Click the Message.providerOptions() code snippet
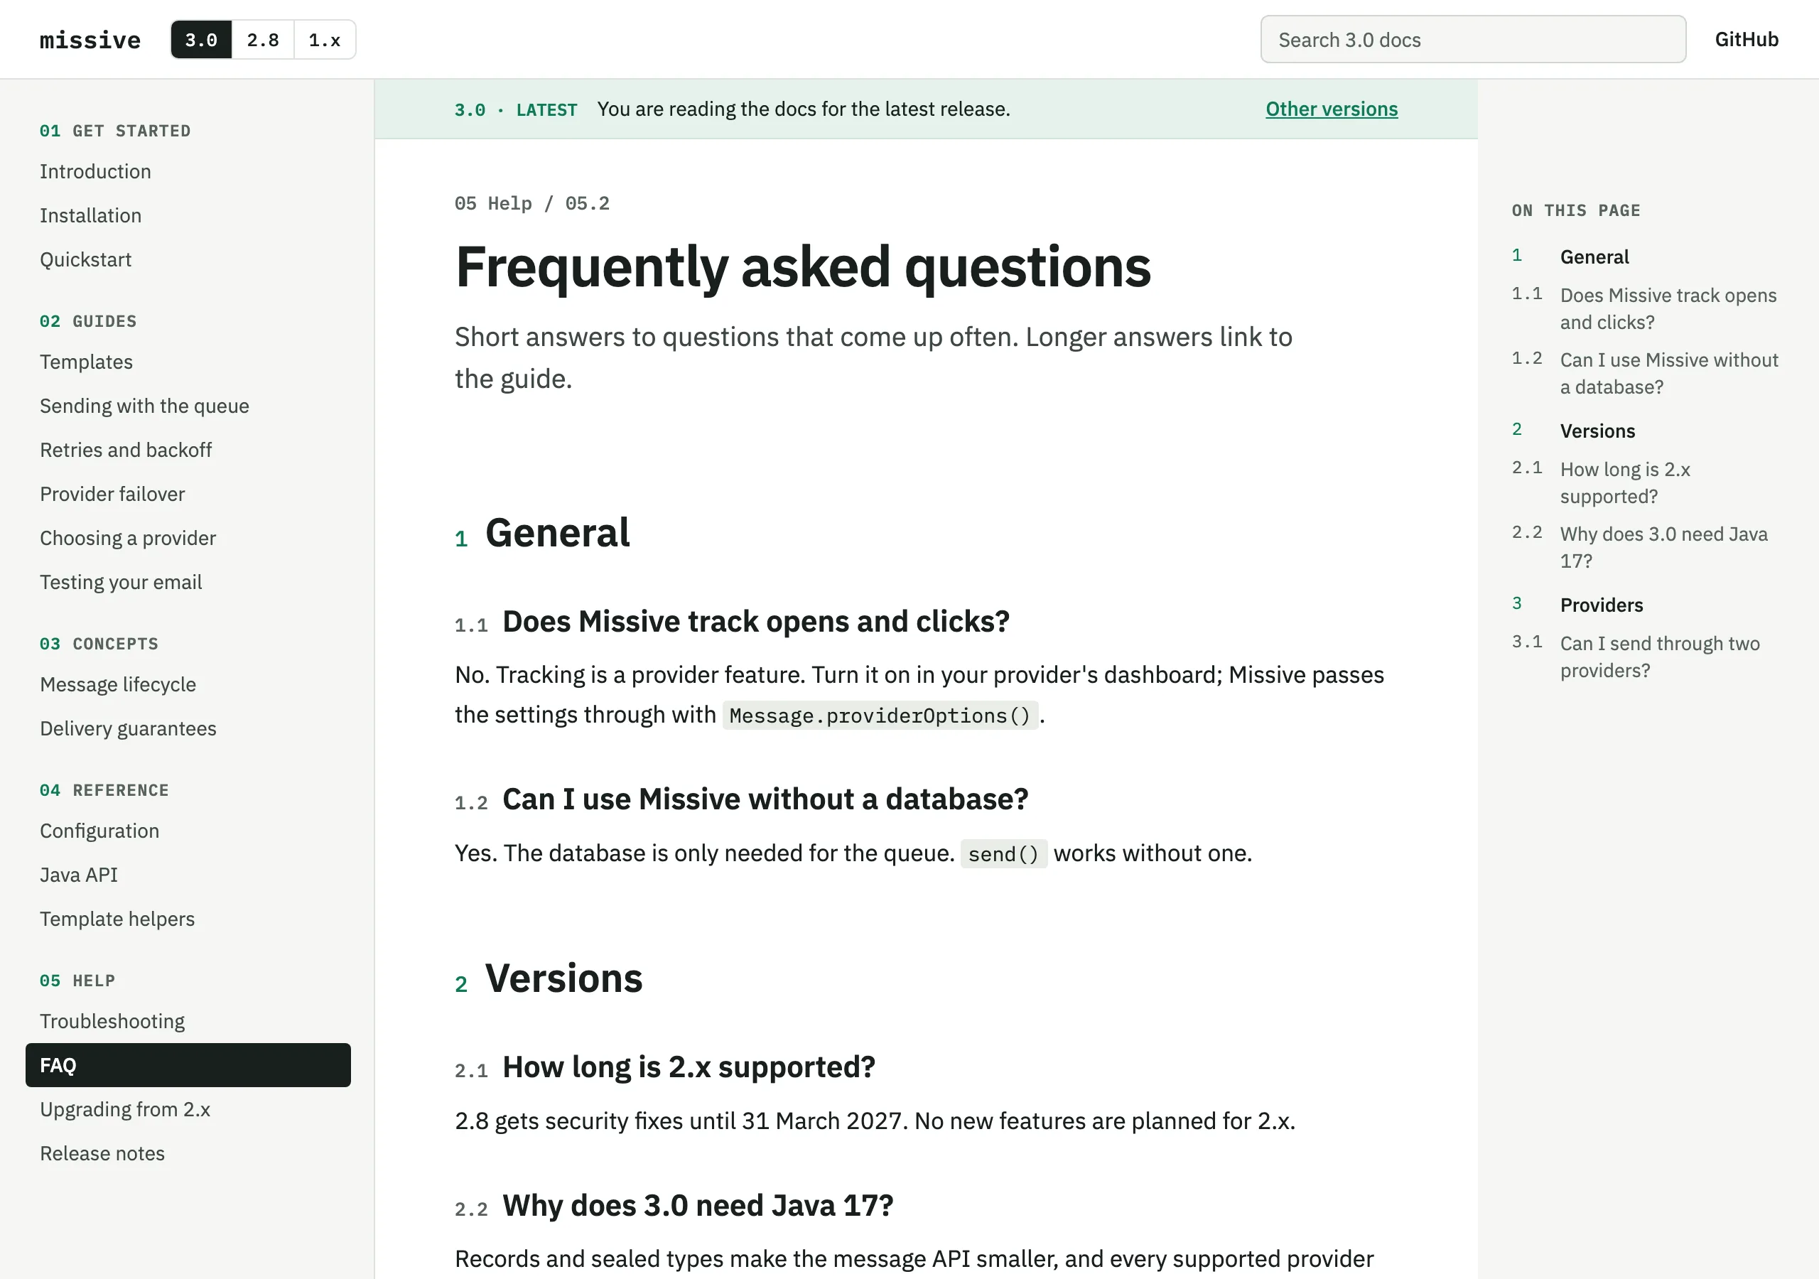Screen dimensions: 1819x1279 coord(880,716)
